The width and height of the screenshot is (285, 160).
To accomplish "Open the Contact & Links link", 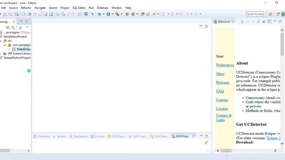I will 224,117.
